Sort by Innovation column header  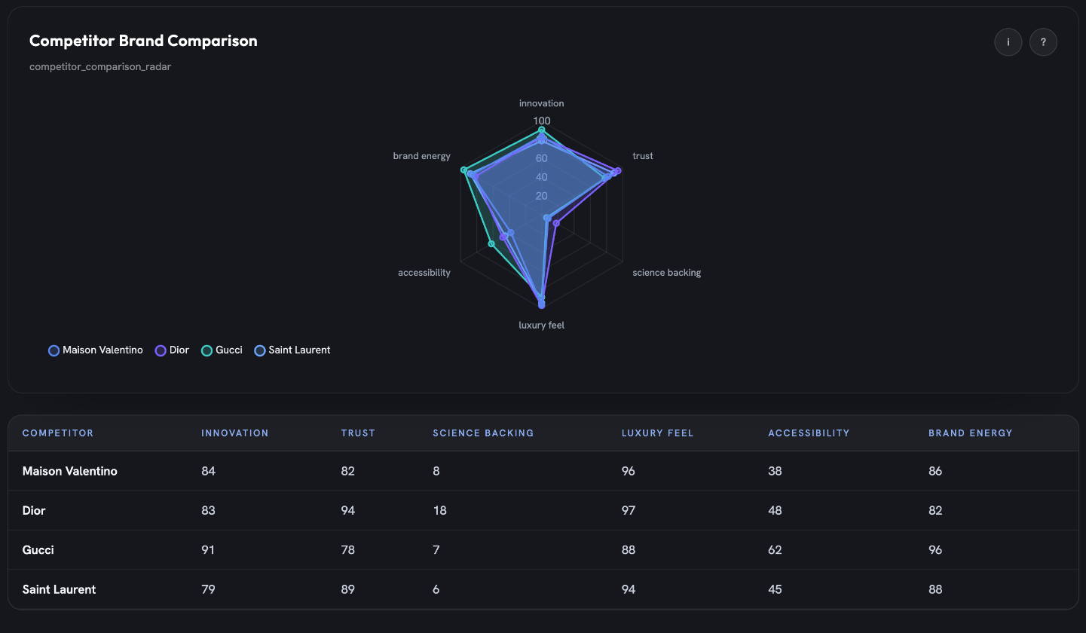pos(235,433)
